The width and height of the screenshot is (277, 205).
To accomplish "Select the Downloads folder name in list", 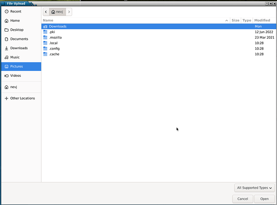I will pyautogui.click(x=58, y=27).
